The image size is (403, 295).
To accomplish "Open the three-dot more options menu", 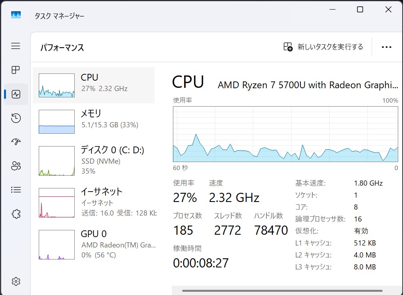I will pos(386,47).
